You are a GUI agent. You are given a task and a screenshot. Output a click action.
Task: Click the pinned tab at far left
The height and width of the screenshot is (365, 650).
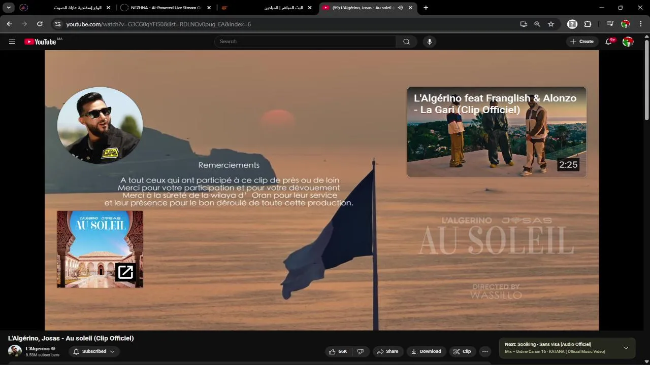point(23,8)
